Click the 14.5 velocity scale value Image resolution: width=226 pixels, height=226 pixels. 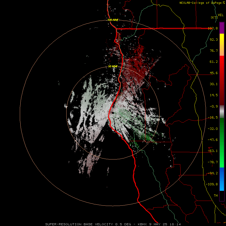214,95
